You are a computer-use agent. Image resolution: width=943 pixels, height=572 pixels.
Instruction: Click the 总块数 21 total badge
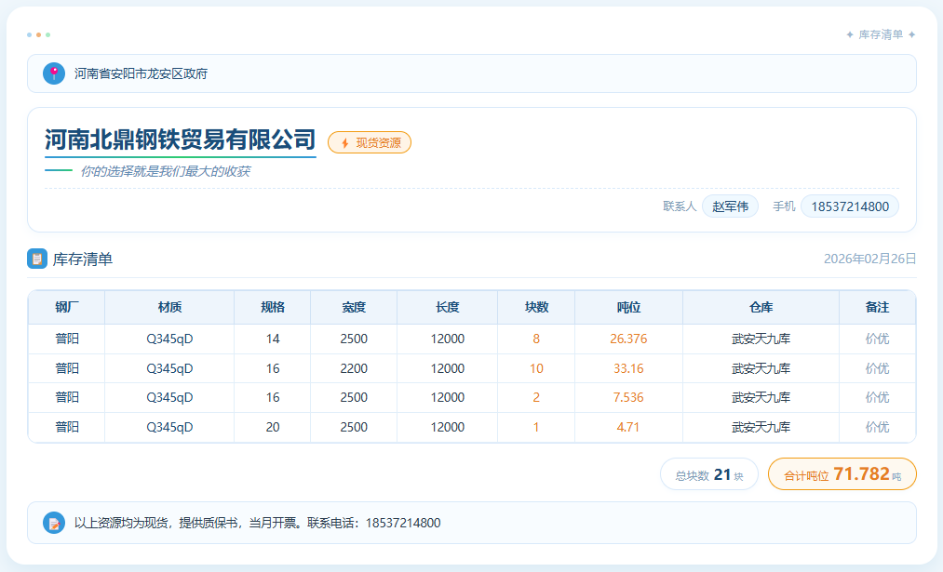[x=709, y=474]
